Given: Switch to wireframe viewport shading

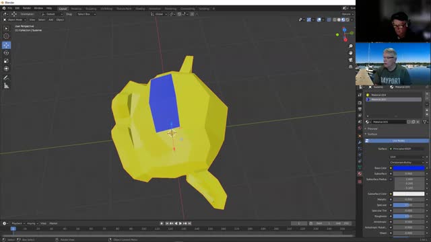Looking at the screenshot, I should (335, 19).
